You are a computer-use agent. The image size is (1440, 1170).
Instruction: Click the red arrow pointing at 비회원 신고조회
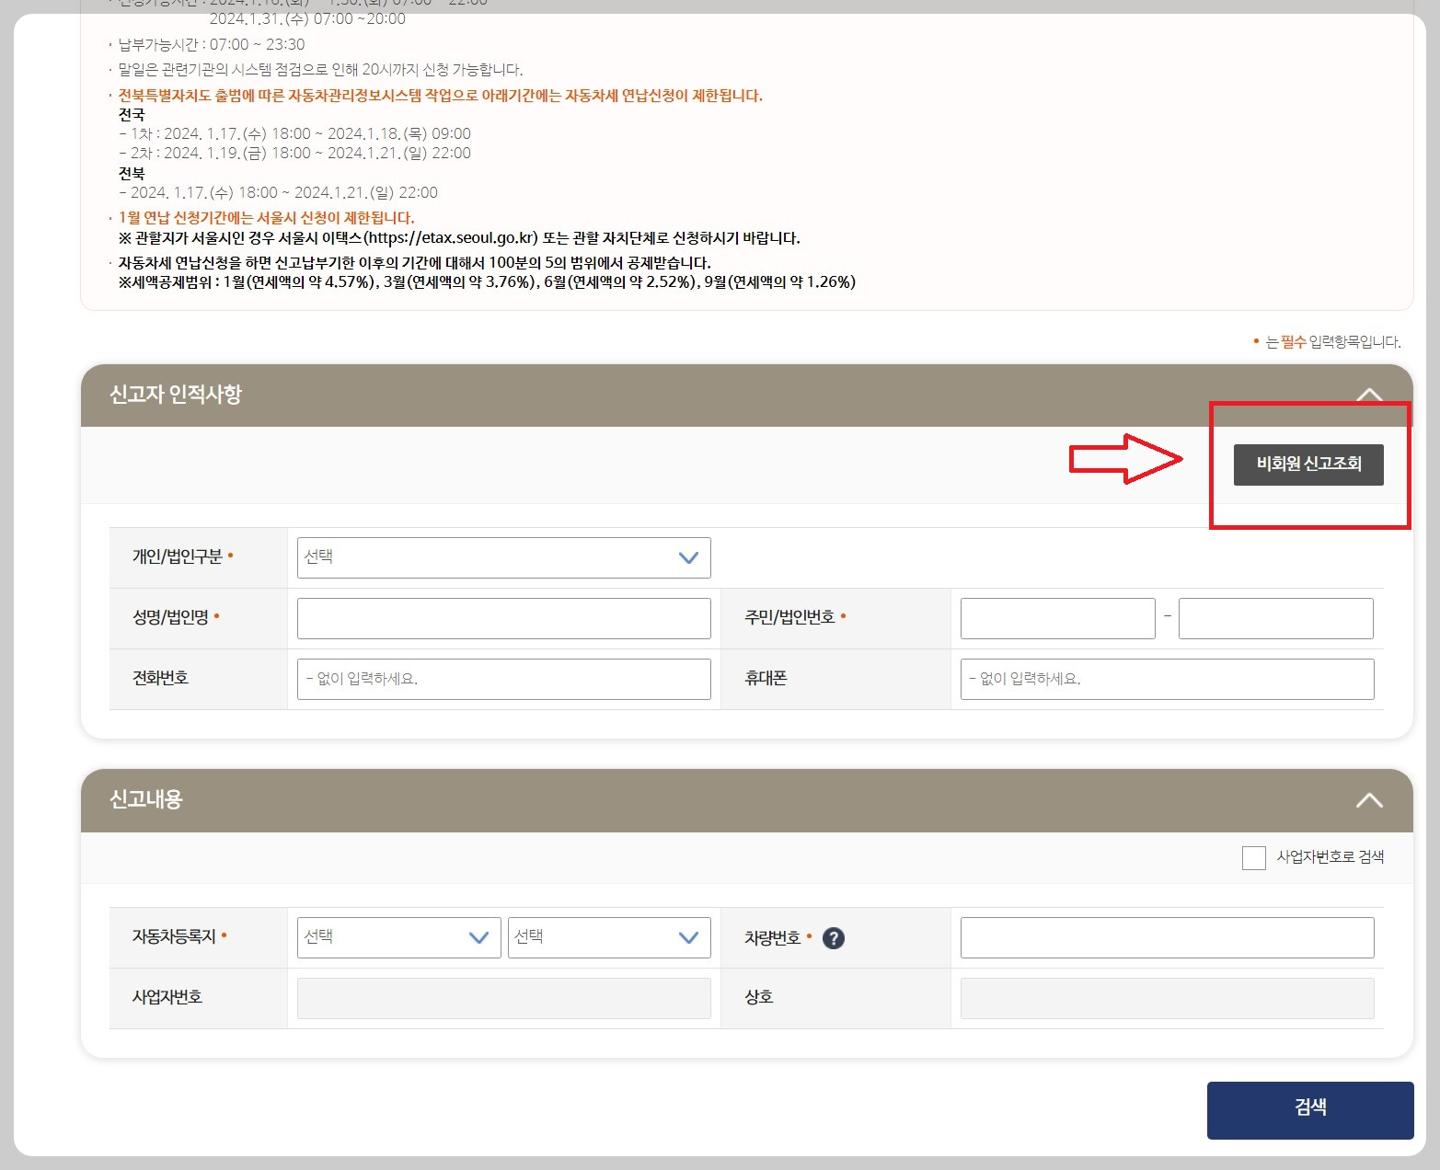click(1124, 459)
